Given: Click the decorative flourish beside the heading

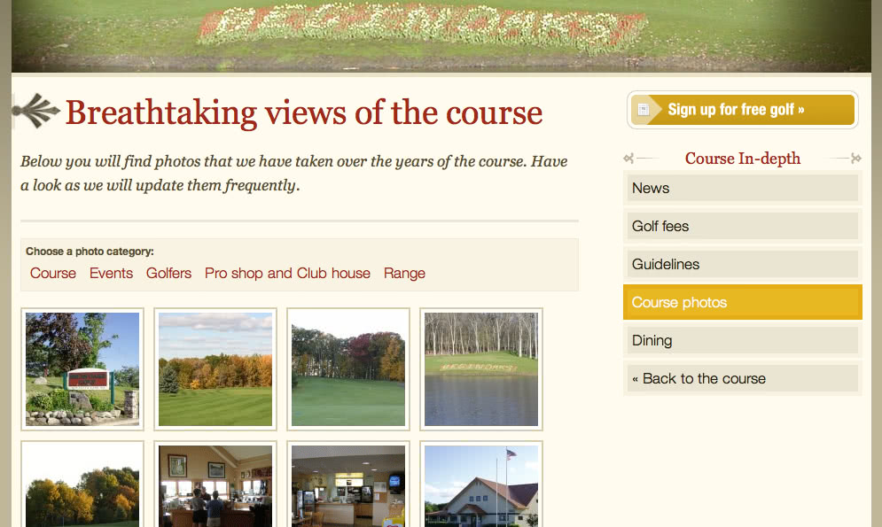Looking at the screenshot, I should [x=36, y=110].
